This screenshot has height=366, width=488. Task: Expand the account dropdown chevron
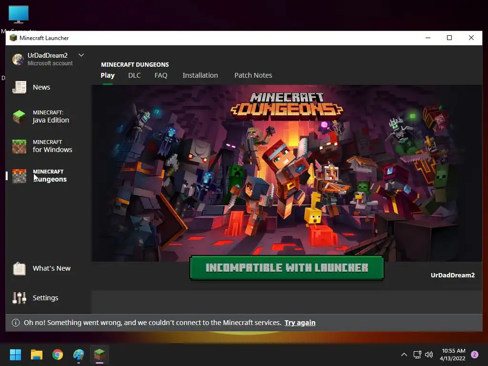click(81, 55)
